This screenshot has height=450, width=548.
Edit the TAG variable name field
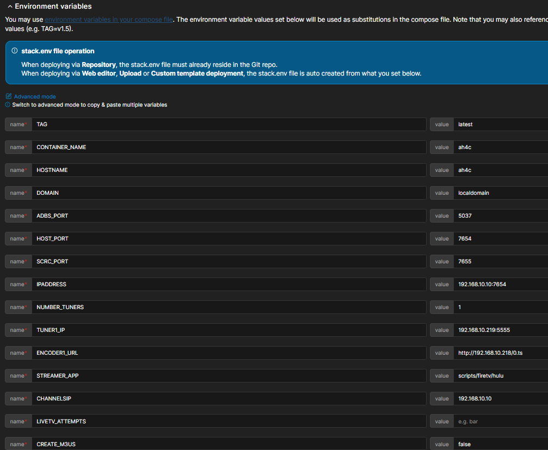pyautogui.click(x=229, y=125)
